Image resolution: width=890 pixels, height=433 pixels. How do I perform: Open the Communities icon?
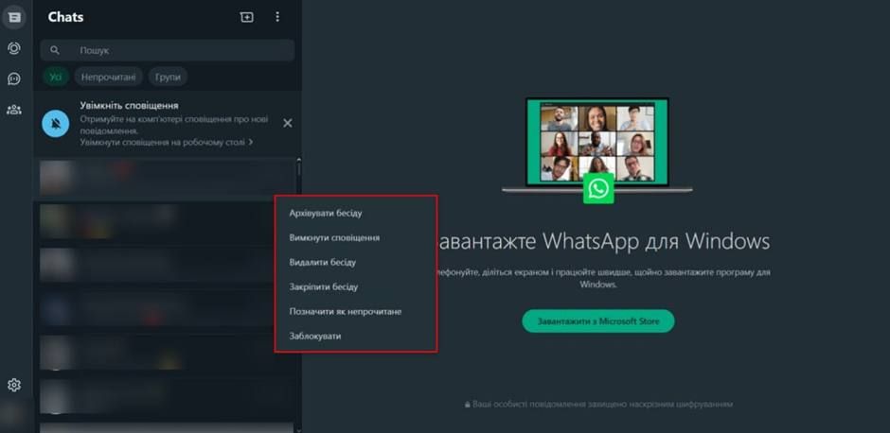pos(14,110)
